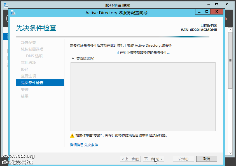Minimize the 服务器管理器 window
The height and width of the screenshot is (166, 236).
click(x=209, y=4)
